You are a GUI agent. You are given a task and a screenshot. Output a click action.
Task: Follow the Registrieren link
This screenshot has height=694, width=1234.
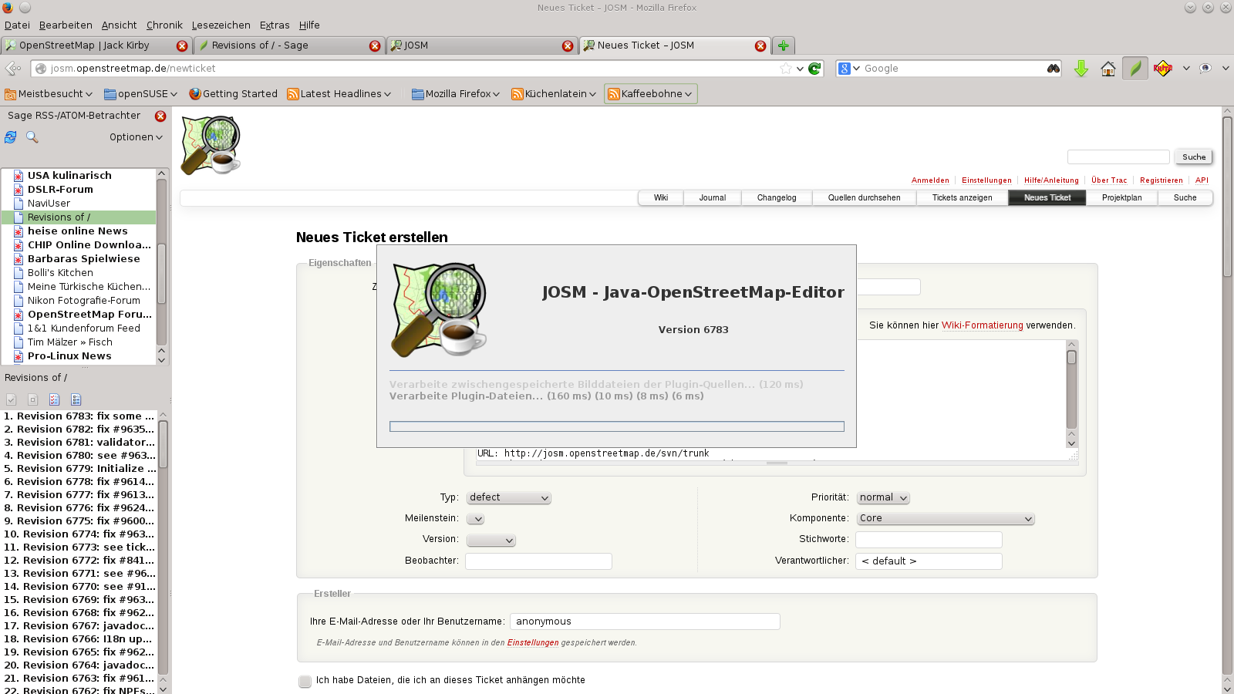coord(1161,180)
